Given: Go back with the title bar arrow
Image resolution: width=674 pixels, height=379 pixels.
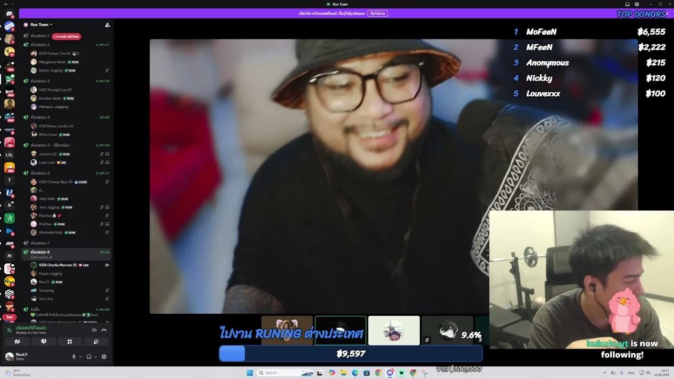Looking at the screenshot, I should (5, 4).
